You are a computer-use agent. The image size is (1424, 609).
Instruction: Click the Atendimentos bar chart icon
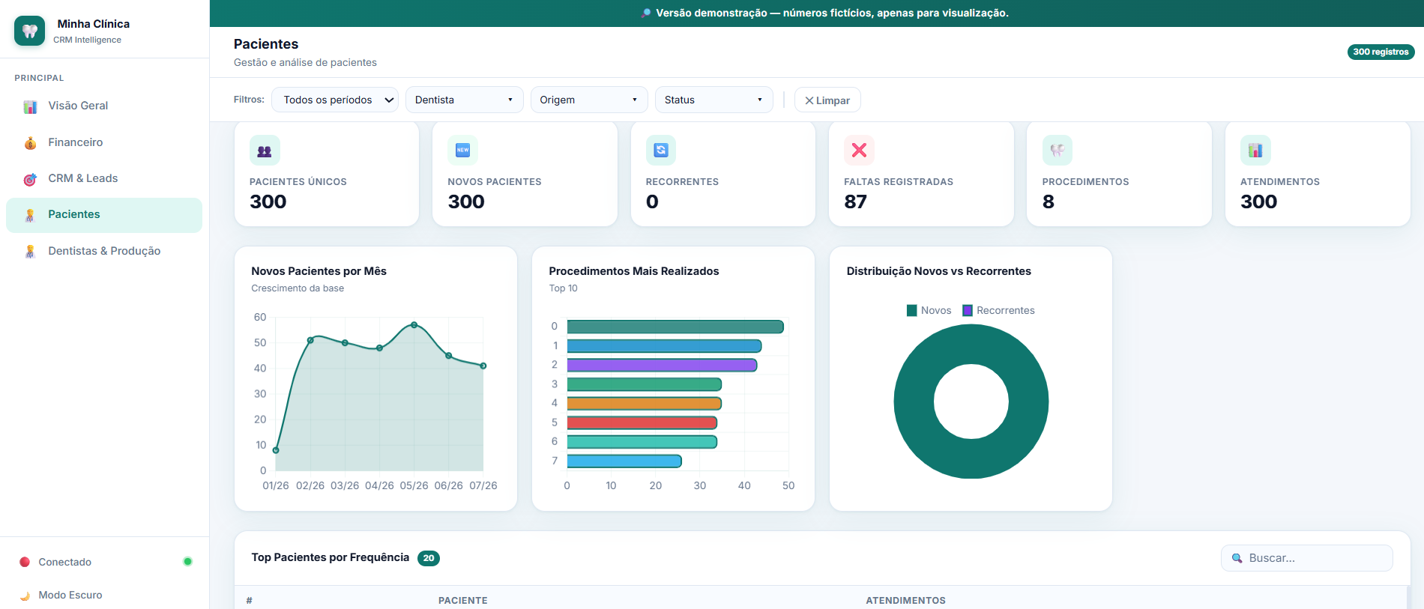tap(1255, 151)
